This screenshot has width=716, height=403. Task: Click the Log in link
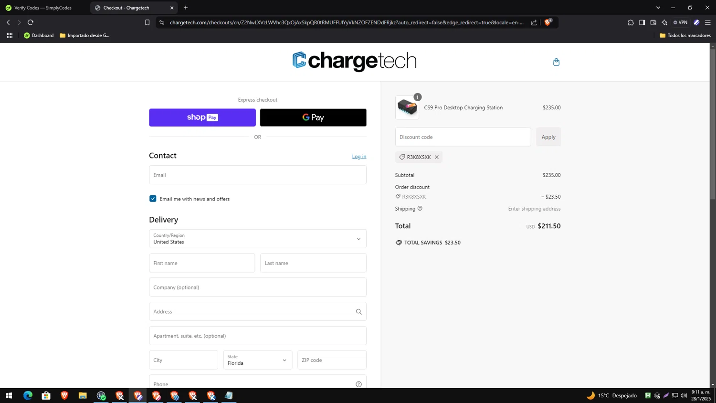tap(359, 157)
